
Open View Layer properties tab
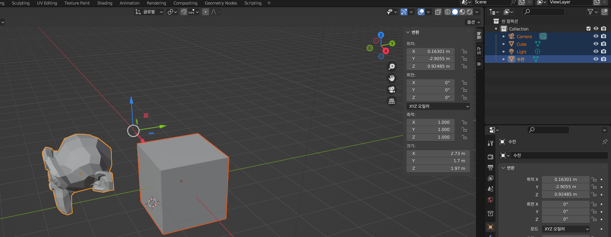(x=490, y=178)
